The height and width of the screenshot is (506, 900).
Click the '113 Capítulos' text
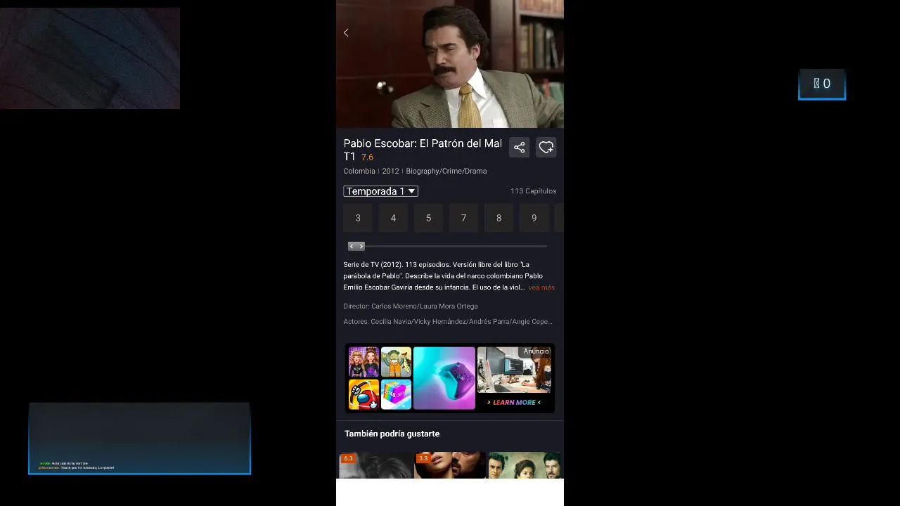click(533, 191)
